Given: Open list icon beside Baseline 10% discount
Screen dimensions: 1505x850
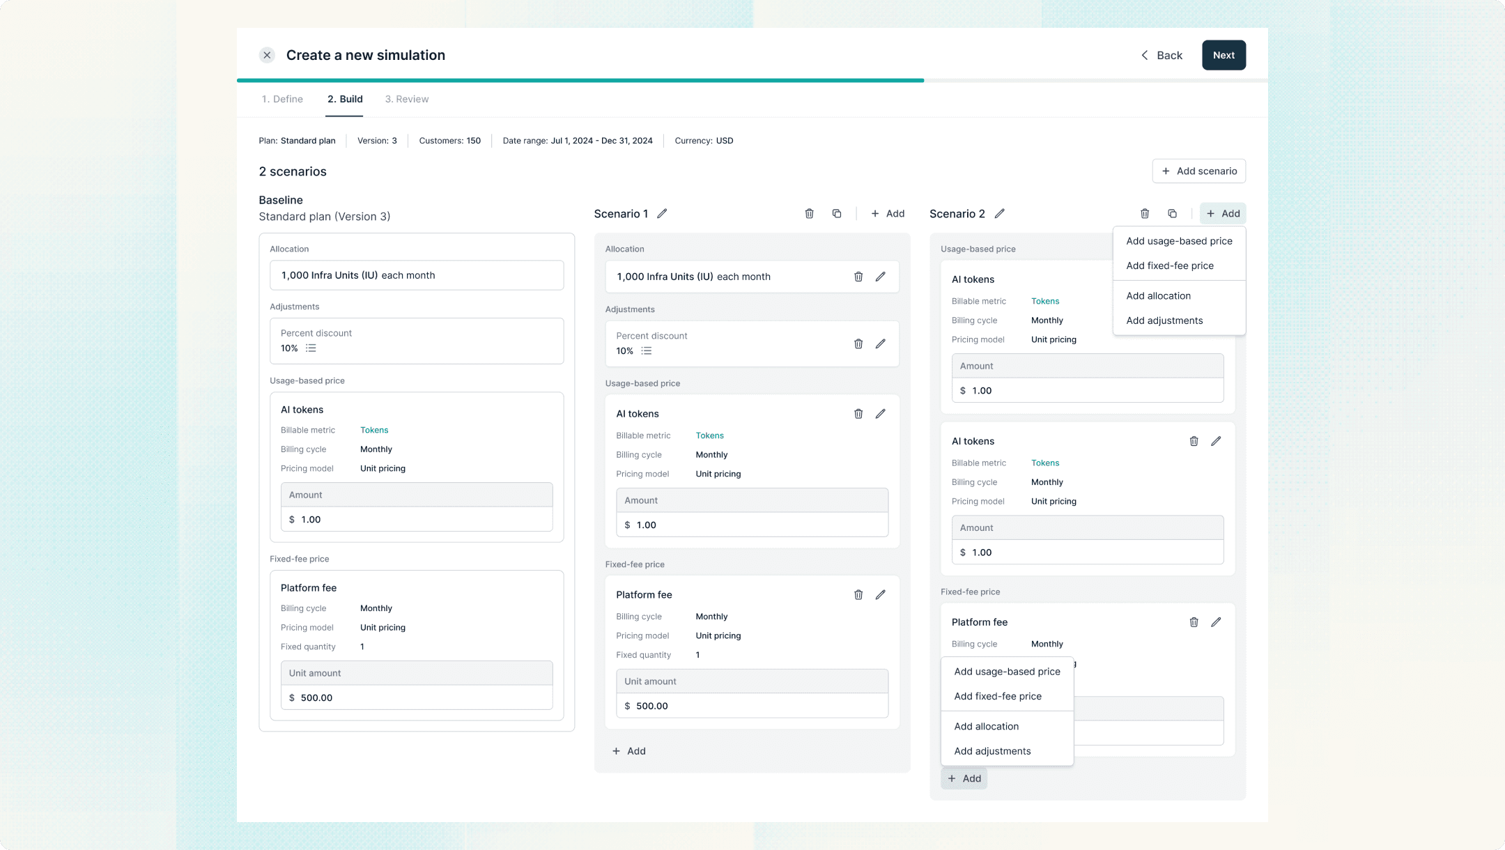Looking at the screenshot, I should tap(311, 348).
